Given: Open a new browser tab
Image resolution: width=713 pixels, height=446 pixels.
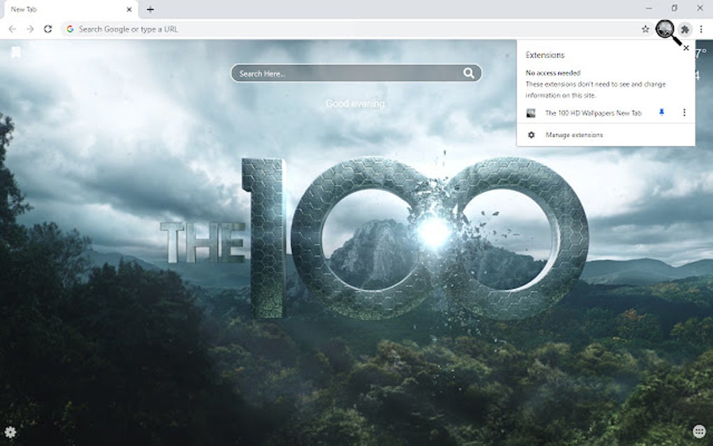Looking at the screenshot, I should coord(150,9).
